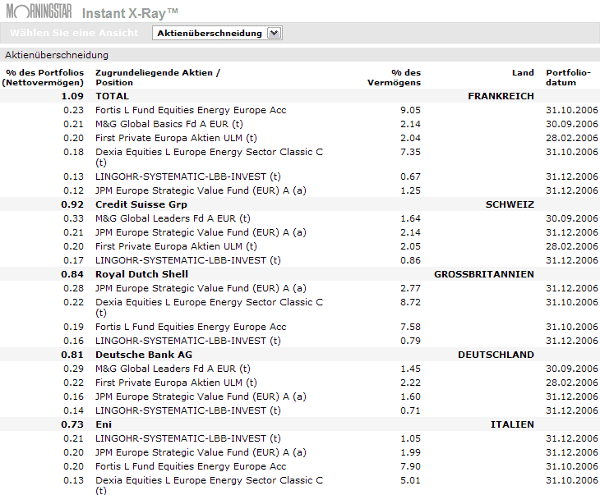
Task: Click Fortis L Fund under Eni
Action: point(191,466)
